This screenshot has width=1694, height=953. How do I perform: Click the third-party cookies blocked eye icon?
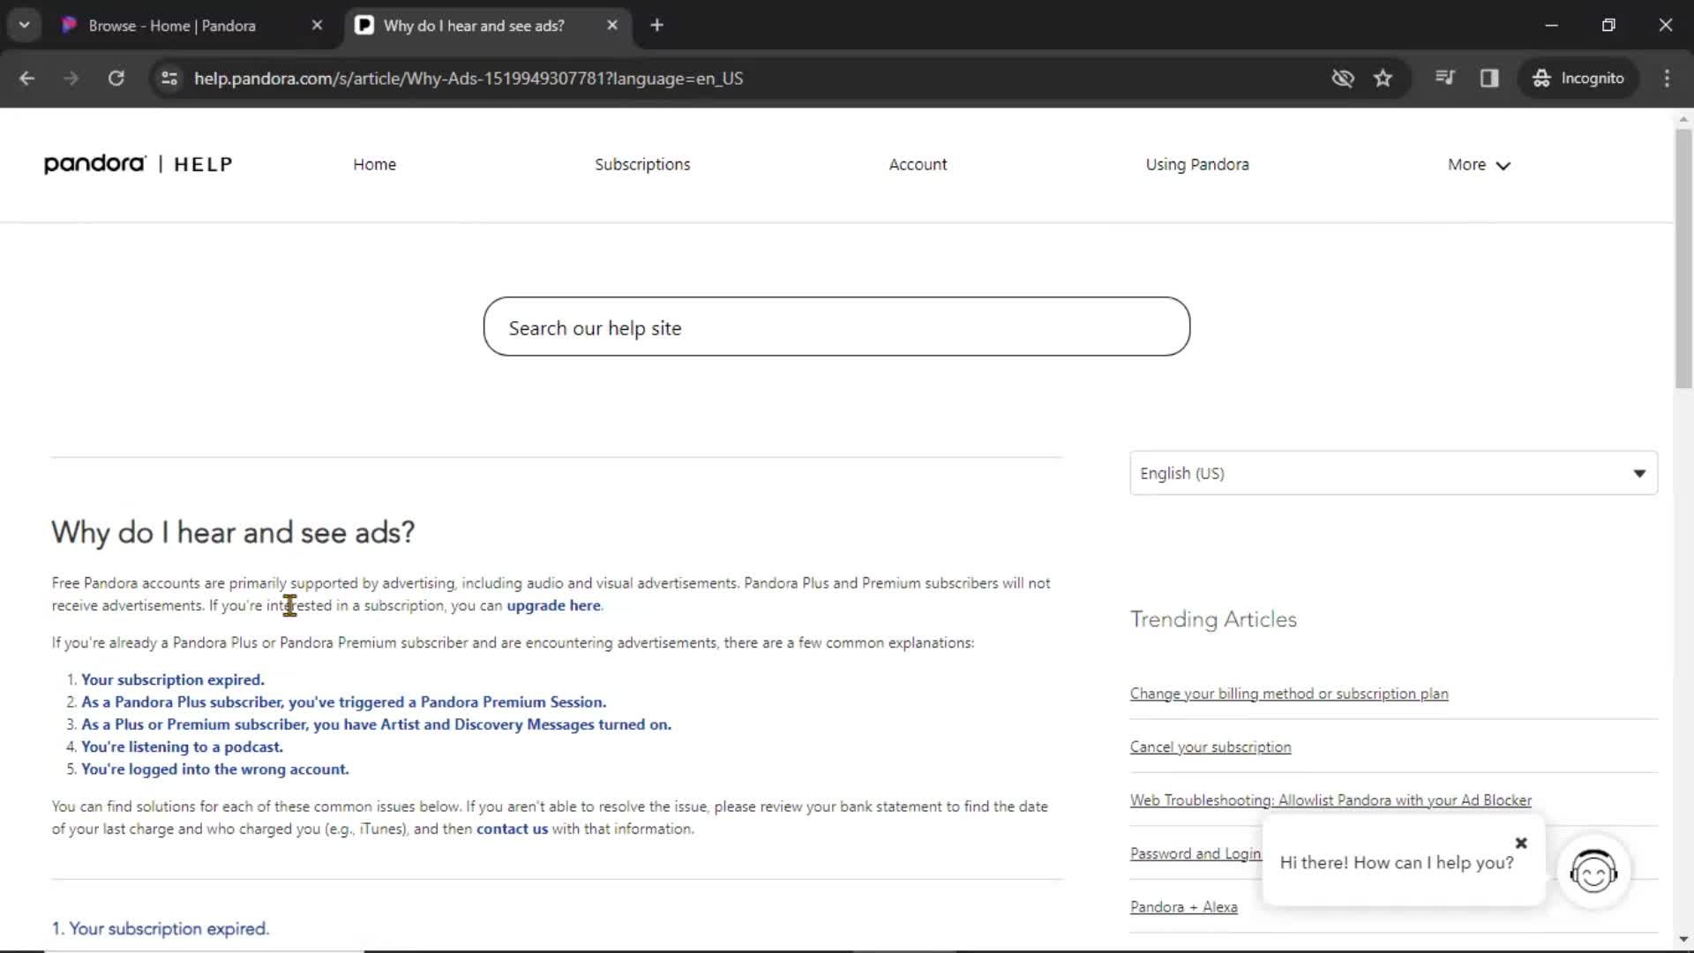click(x=1343, y=79)
